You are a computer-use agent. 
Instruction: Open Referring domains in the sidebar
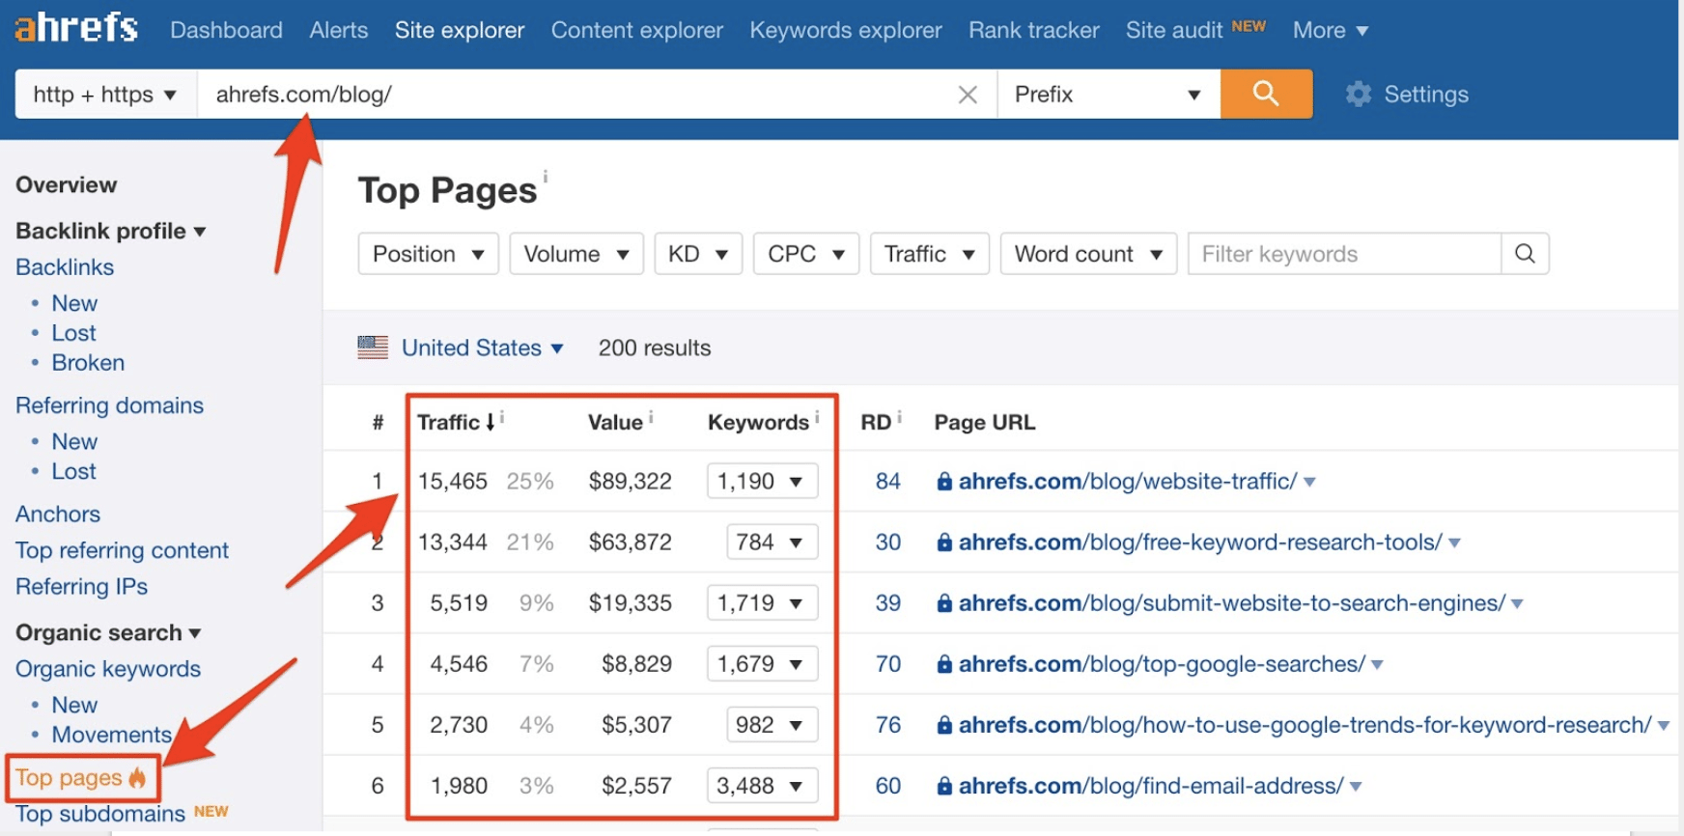(109, 404)
